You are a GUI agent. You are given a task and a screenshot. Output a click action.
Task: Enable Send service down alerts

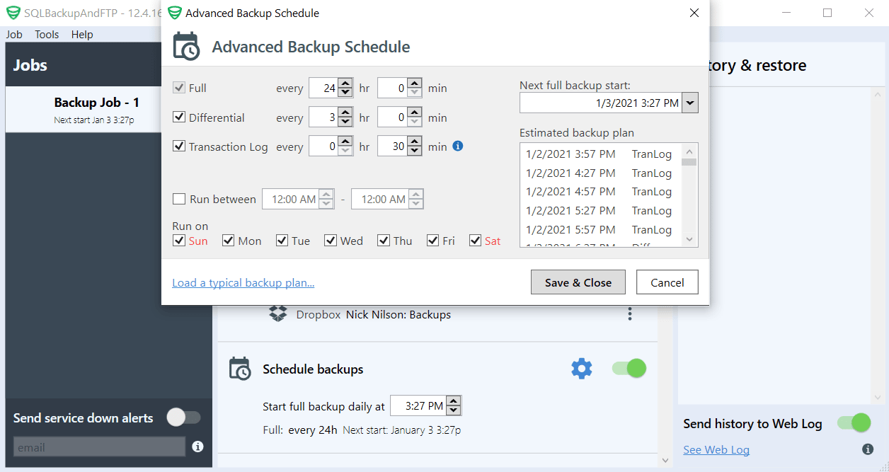(184, 418)
